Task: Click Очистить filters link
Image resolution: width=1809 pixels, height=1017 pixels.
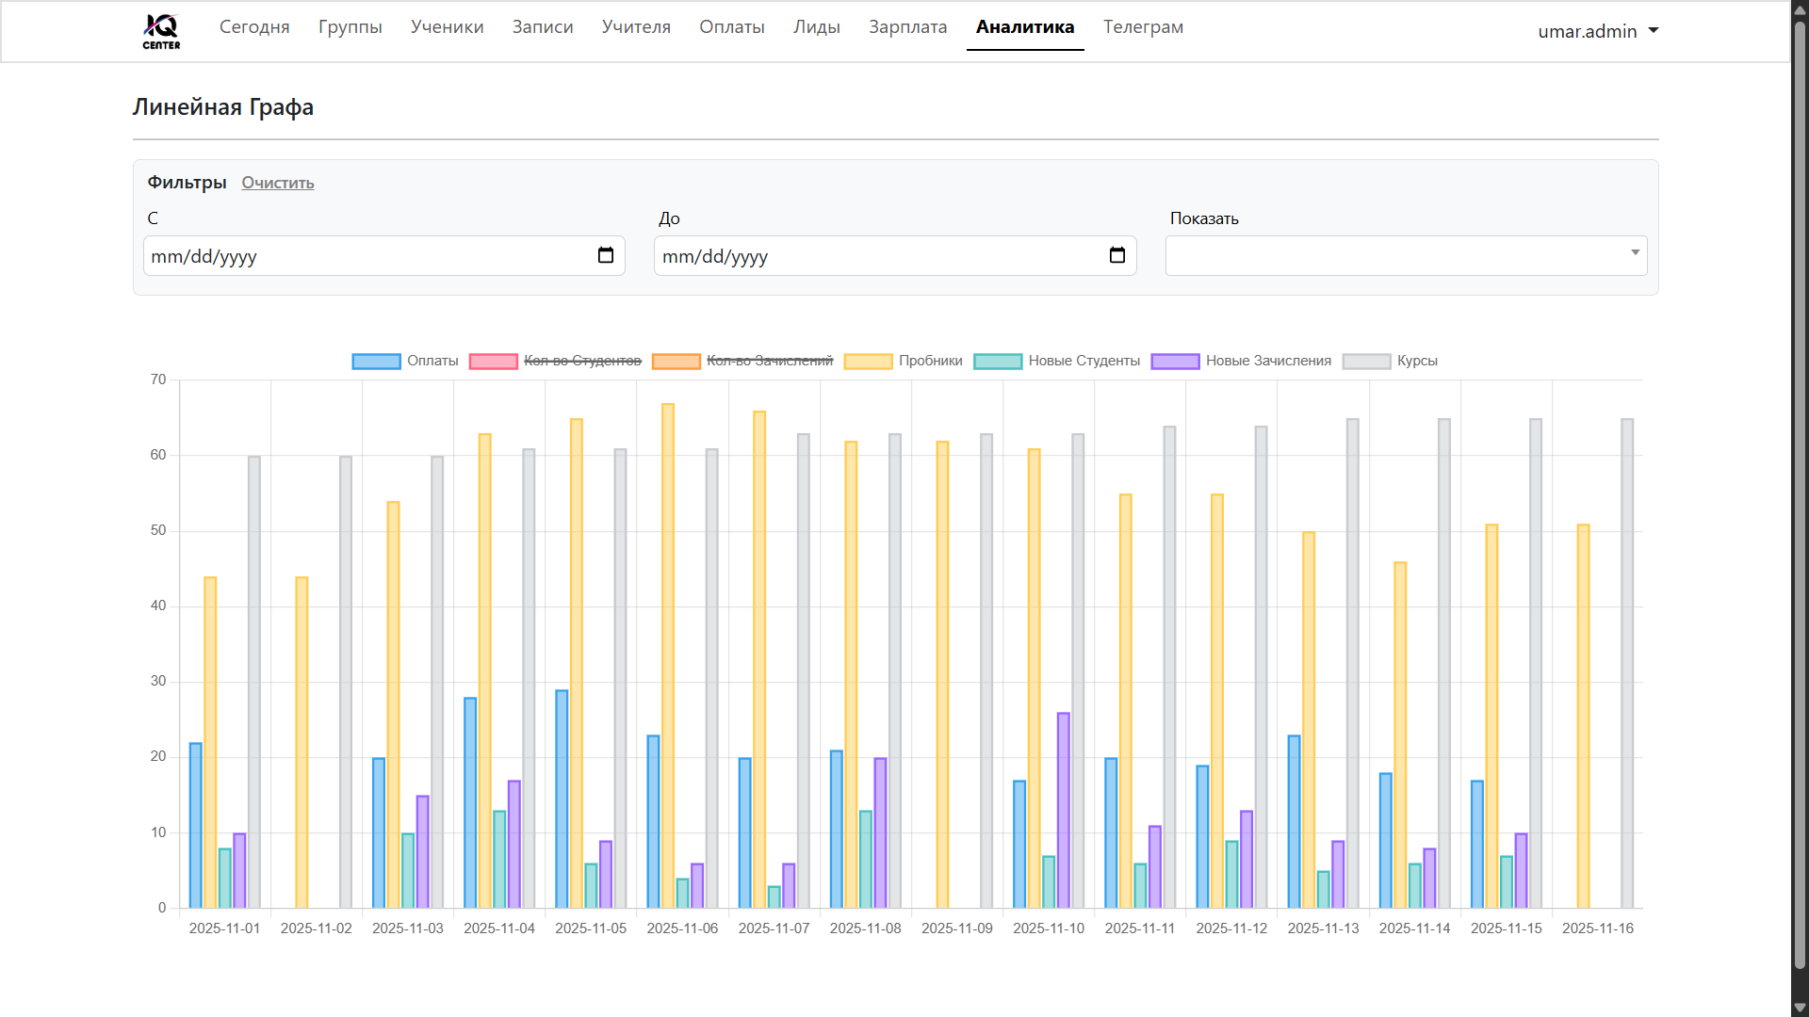Action: pyautogui.click(x=277, y=183)
